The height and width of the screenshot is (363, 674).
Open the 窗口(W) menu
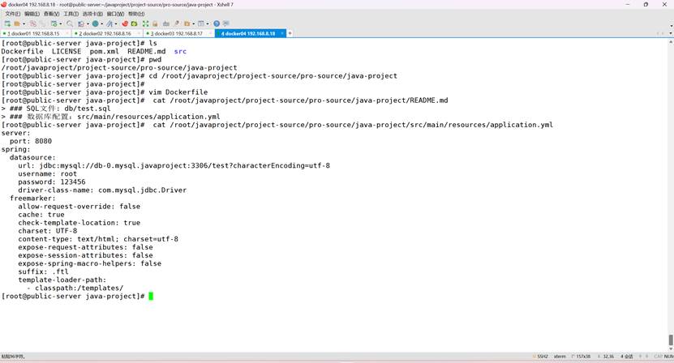tap(115, 14)
